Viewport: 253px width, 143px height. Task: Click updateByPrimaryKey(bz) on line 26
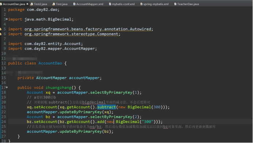click(x=85, y=132)
